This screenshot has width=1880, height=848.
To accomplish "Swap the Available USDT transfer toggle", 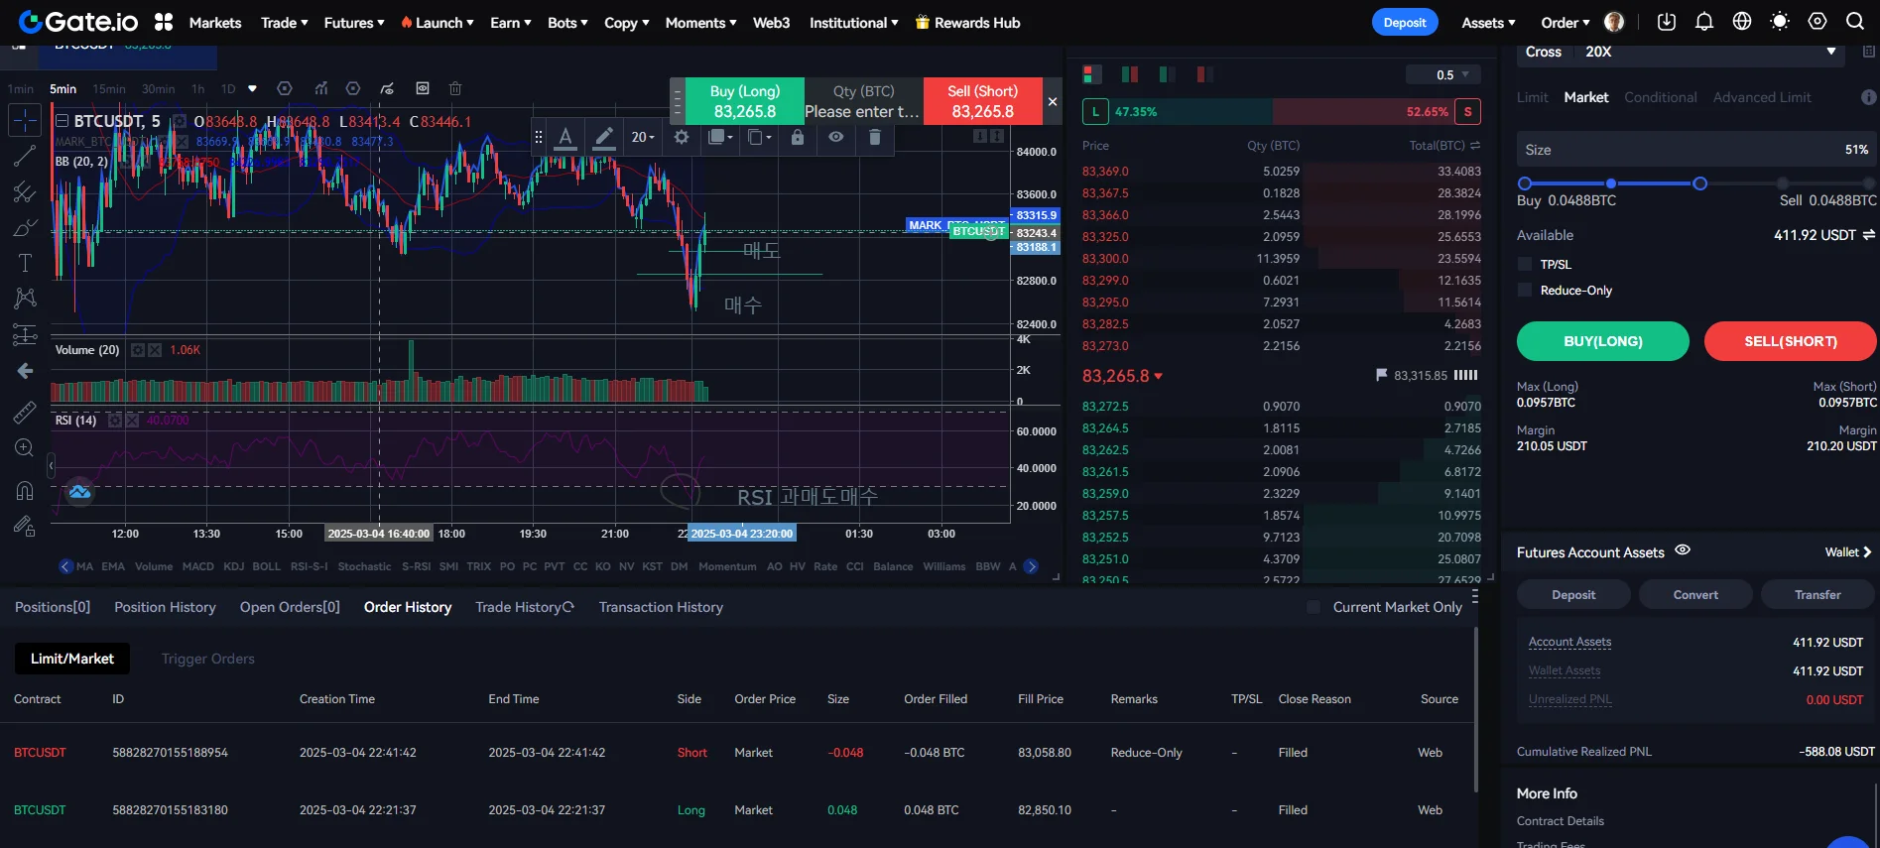I will click(1869, 235).
